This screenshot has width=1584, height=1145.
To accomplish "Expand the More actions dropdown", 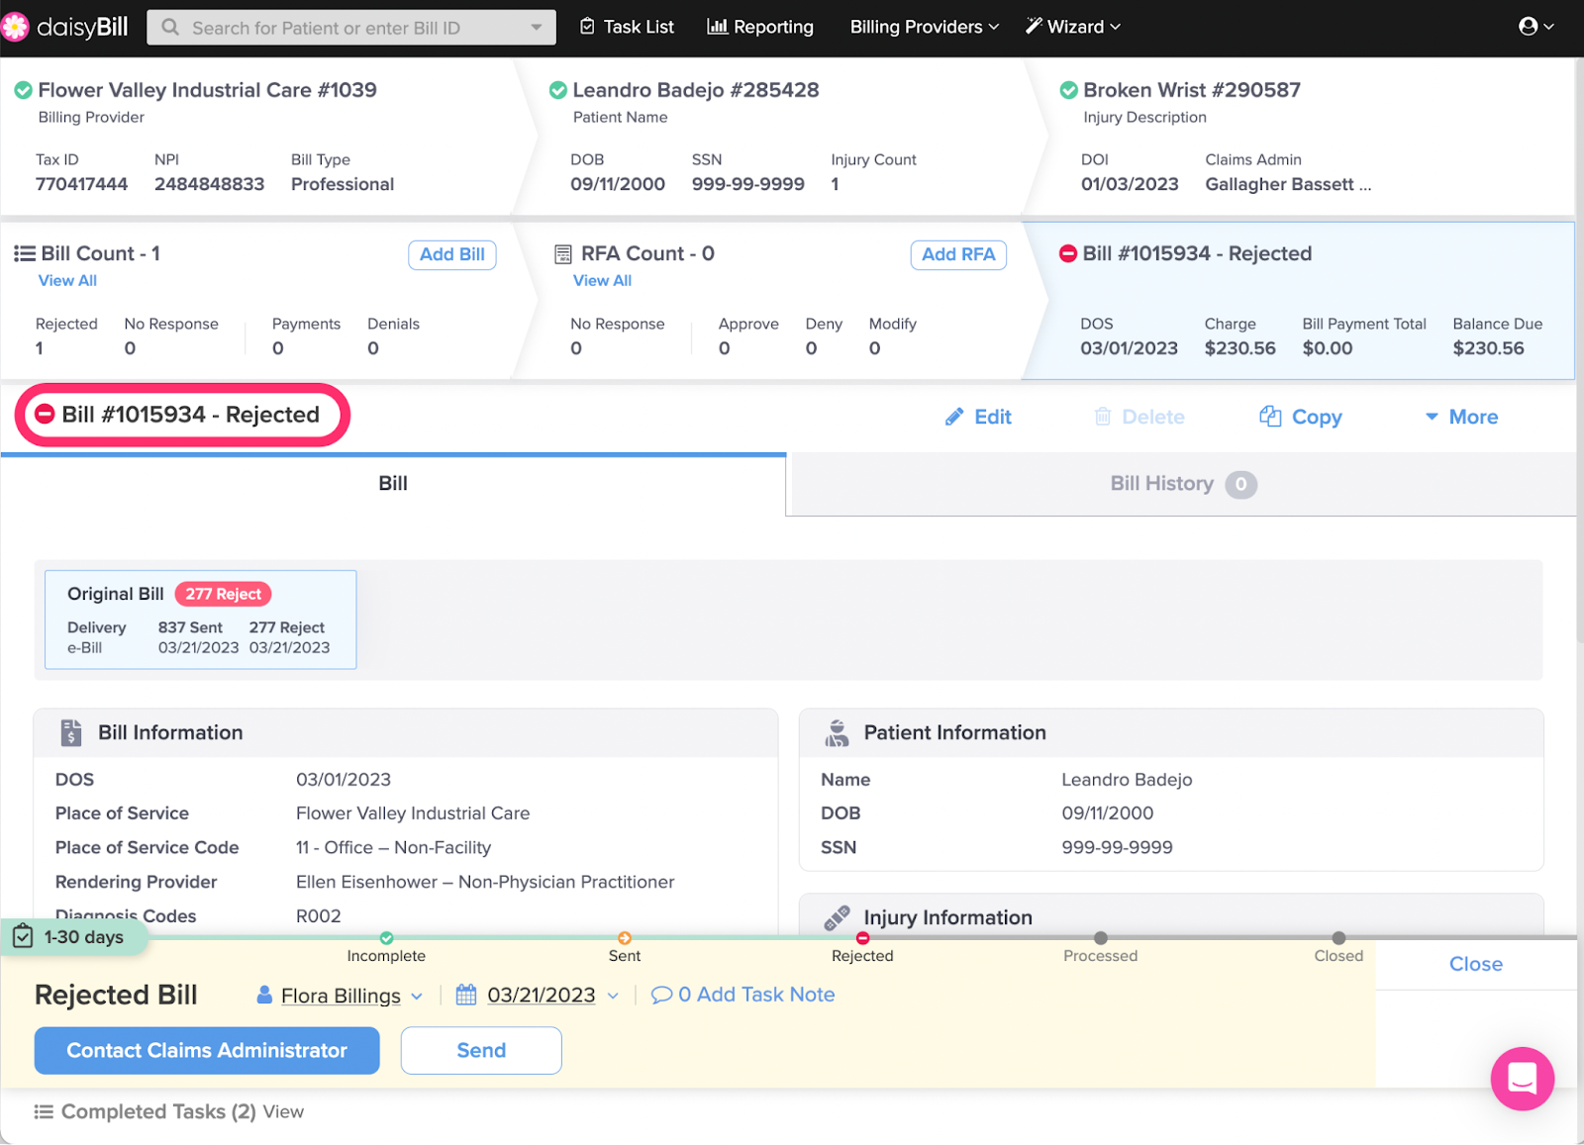I will pos(1461,417).
